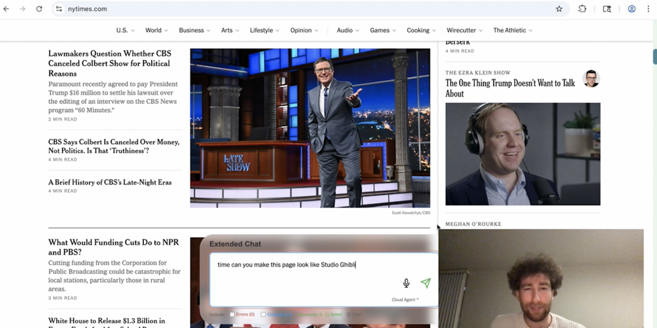The height and width of the screenshot is (328, 657).
Task: Click the Corporation for Public Broadcasting summary text
Action: point(114,276)
